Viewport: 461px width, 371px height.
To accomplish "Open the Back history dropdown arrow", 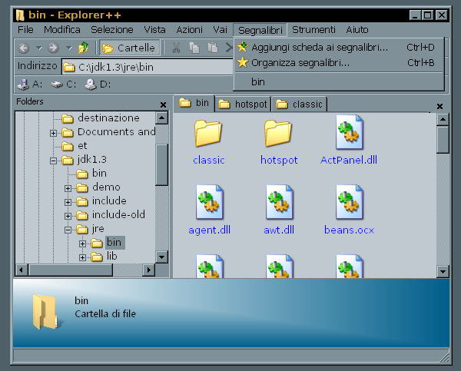I will point(39,48).
